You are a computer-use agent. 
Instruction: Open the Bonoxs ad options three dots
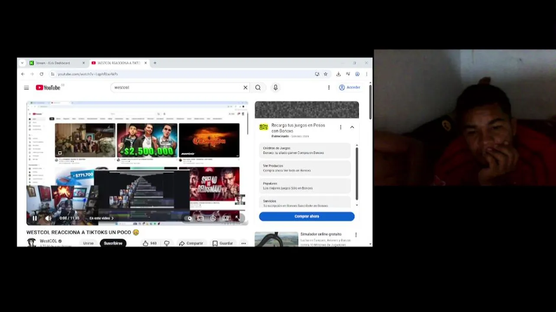pos(340,127)
